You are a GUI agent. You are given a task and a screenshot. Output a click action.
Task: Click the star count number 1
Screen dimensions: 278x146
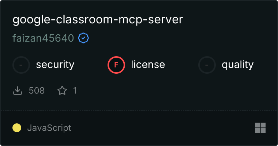[75, 91]
